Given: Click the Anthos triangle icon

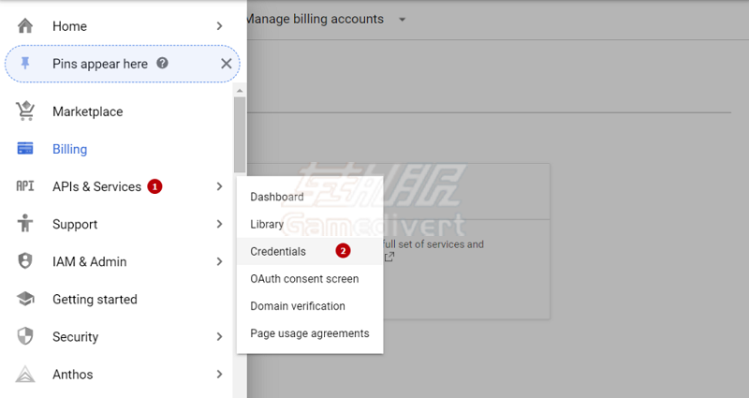Looking at the screenshot, I should tap(25, 374).
